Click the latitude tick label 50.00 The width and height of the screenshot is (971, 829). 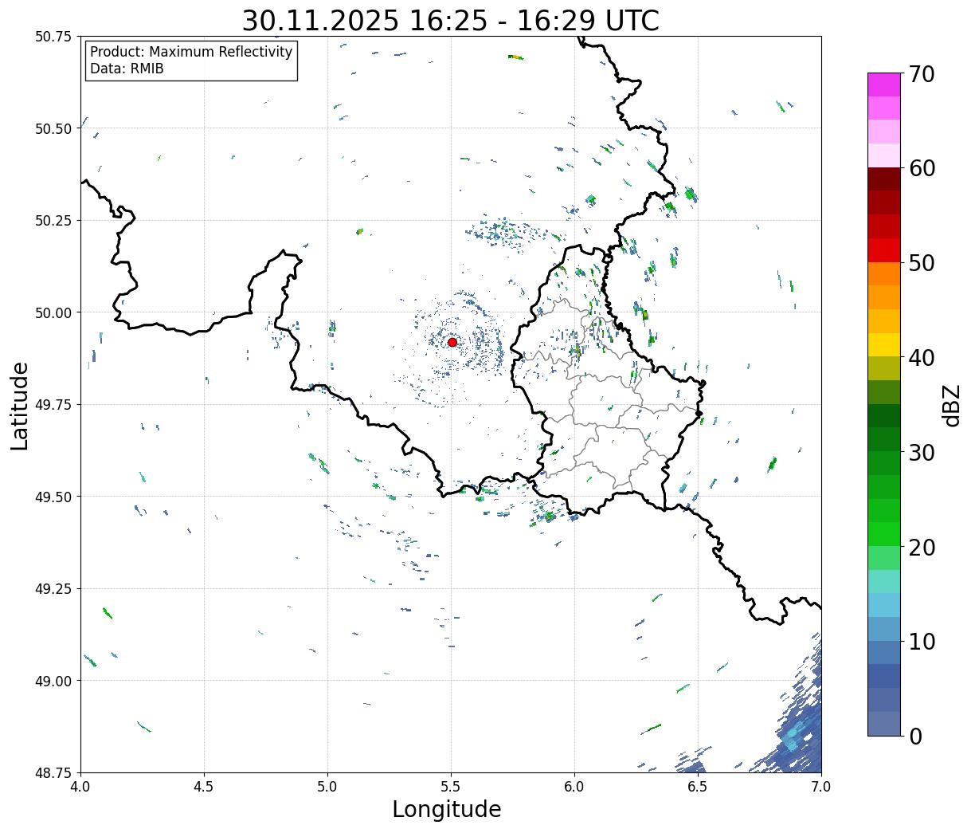(x=53, y=312)
